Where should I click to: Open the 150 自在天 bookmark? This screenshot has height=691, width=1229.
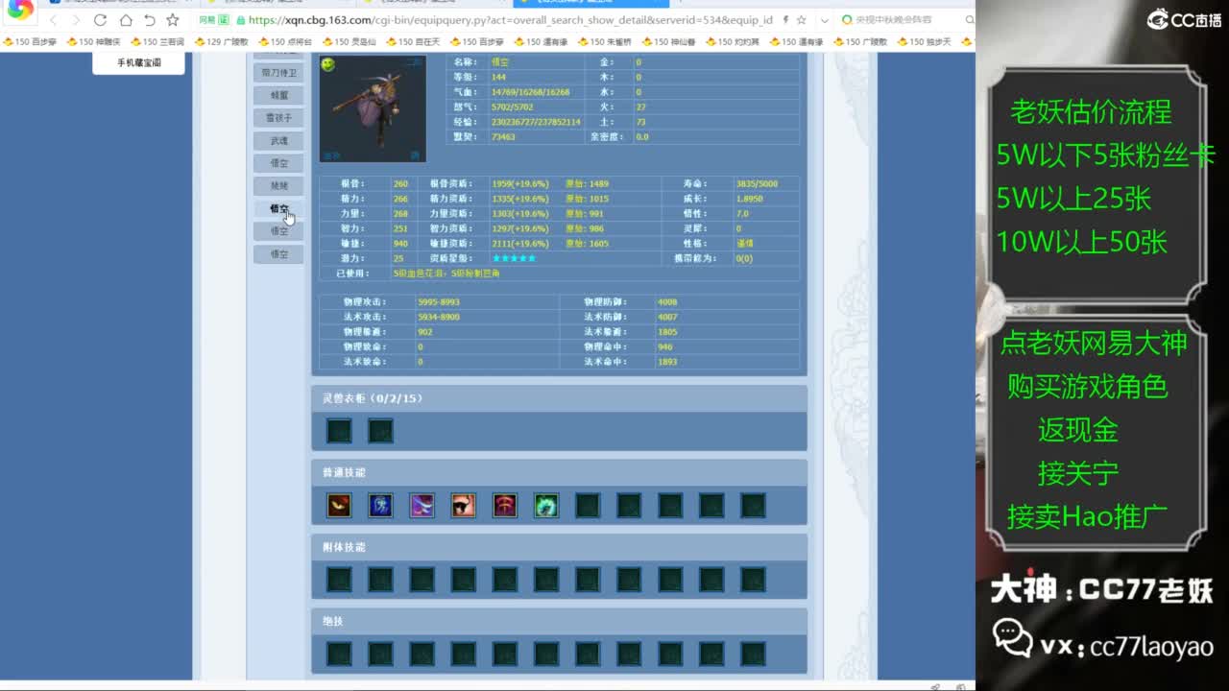coord(413,42)
